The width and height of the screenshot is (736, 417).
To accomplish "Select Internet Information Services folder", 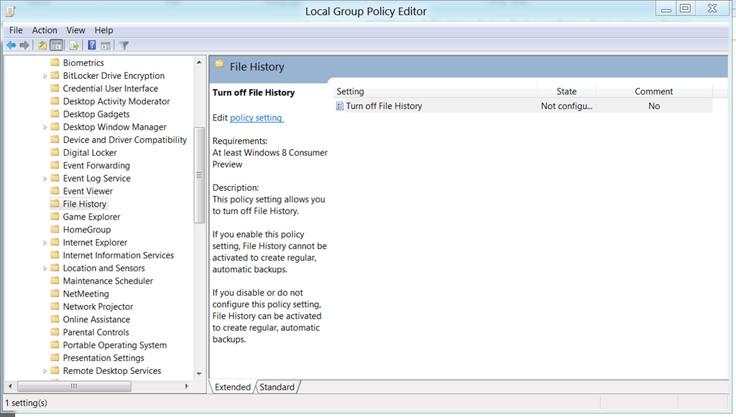I will click(119, 256).
